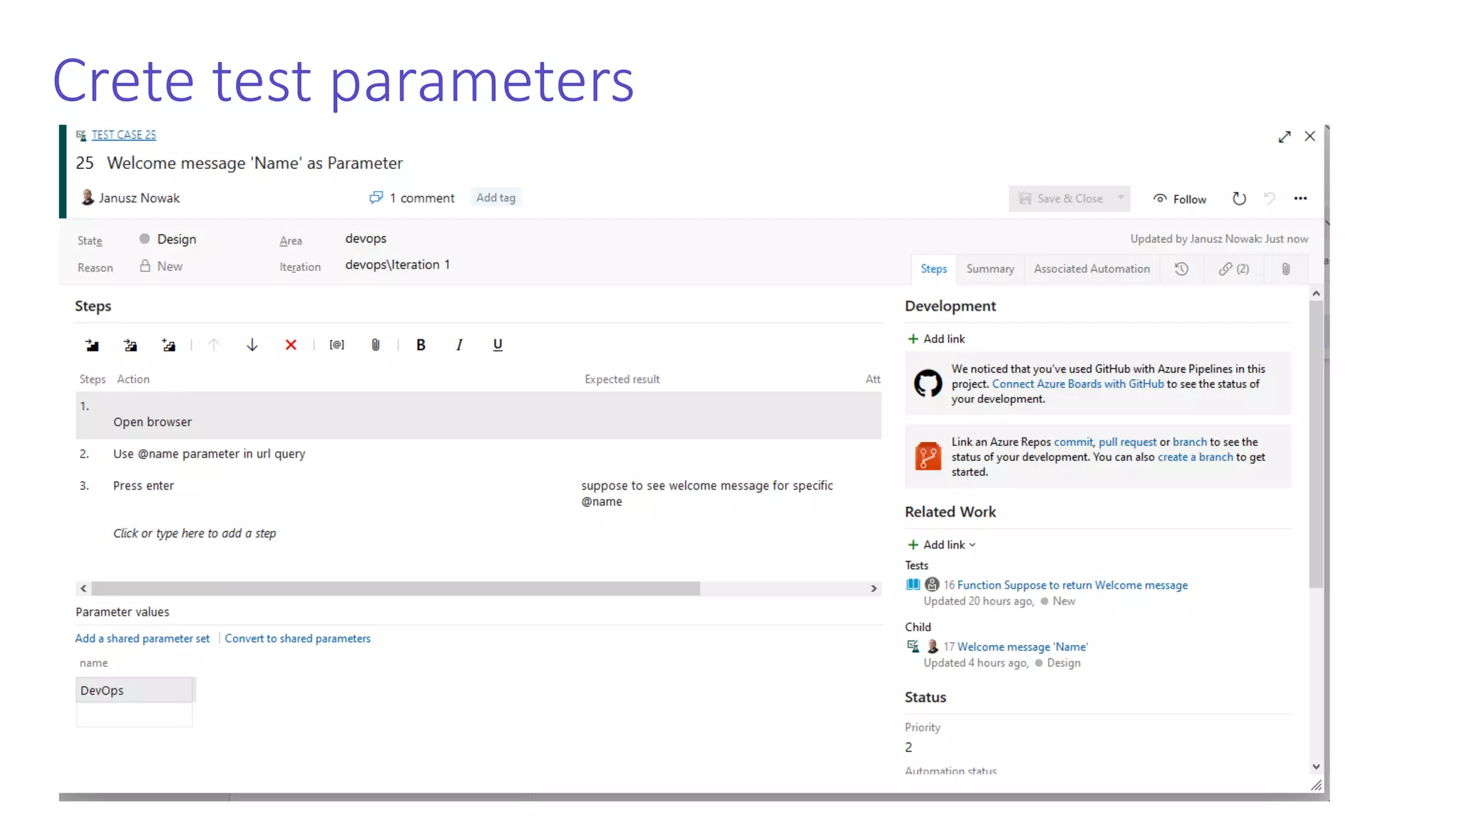The width and height of the screenshot is (1460, 821).
Task: Toggle Follow on this work item
Action: [1180, 200]
